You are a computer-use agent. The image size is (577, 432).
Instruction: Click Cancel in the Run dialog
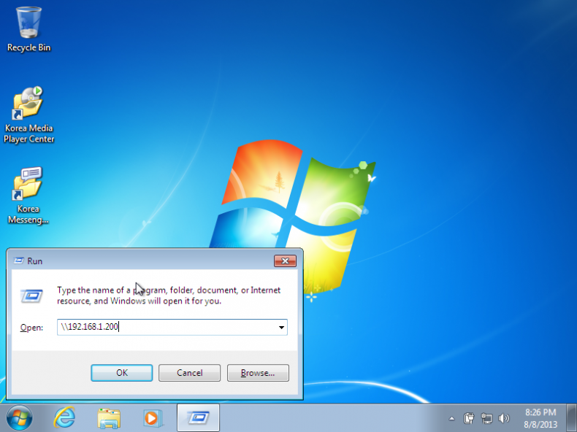pyautogui.click(x=189, y=373)
